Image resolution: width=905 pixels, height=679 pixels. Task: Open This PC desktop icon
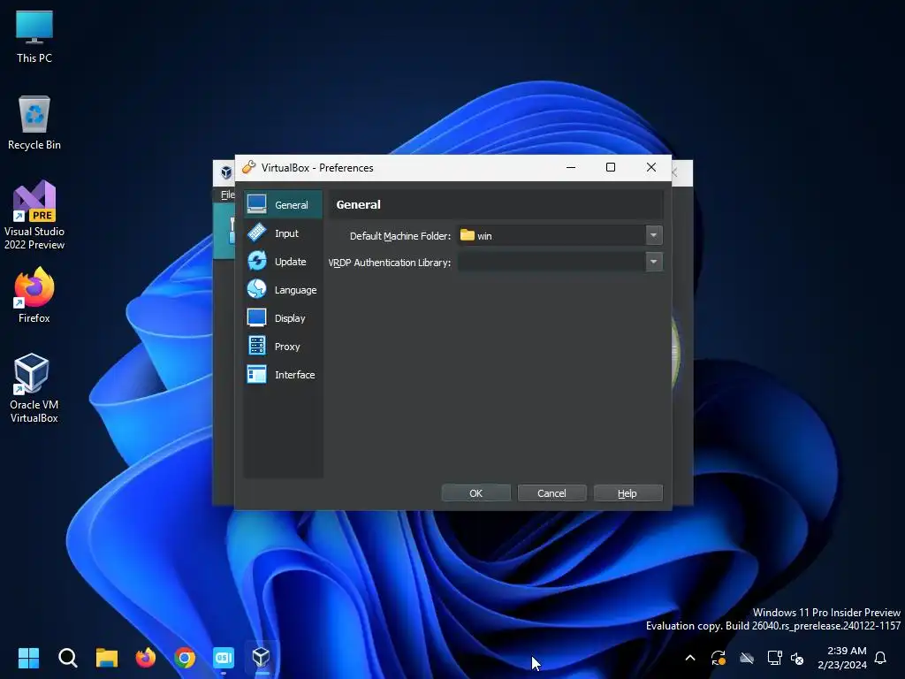pos(34,37)
